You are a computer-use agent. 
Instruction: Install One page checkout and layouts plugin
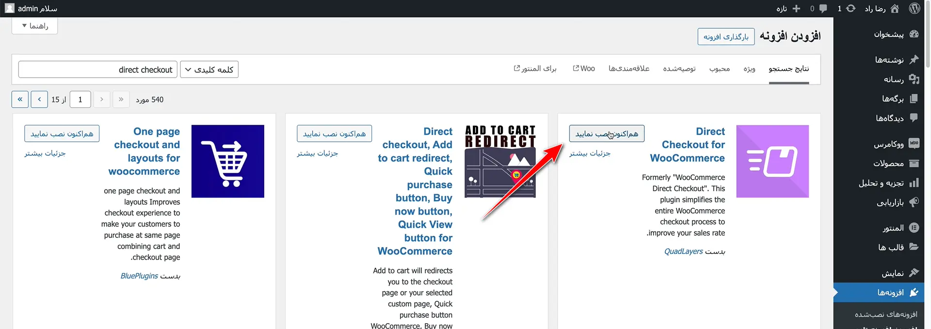point(62,133)
